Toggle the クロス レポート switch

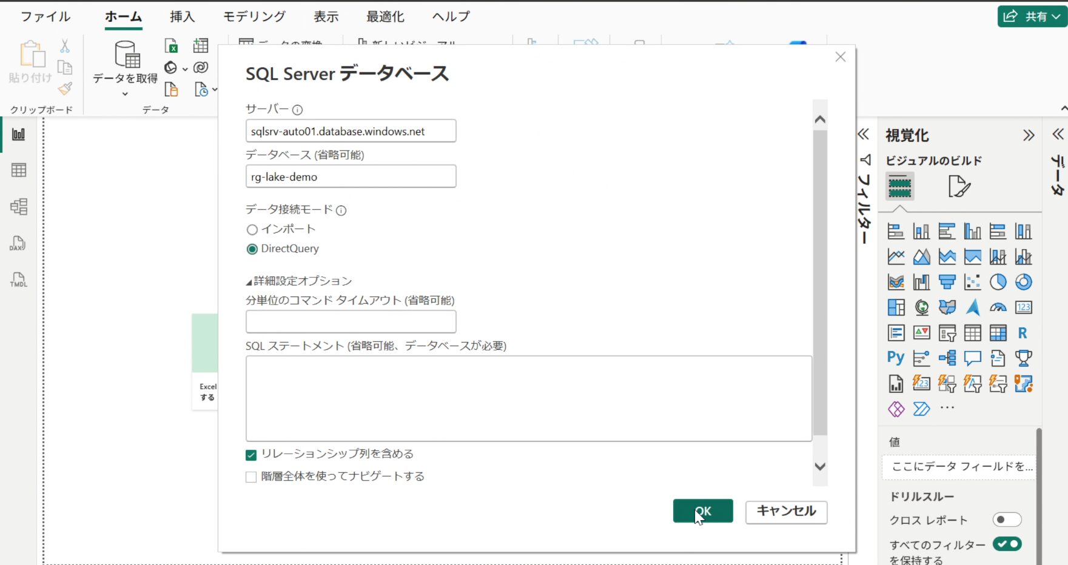point(1007,520)
